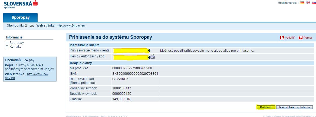Open the Mobilná verzia link
The image size is (316, 117).
point(287,3)
